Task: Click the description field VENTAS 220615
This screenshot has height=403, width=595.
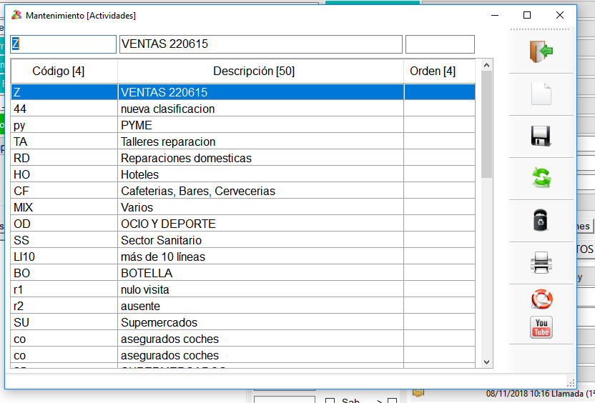Action: coord(261,44)
